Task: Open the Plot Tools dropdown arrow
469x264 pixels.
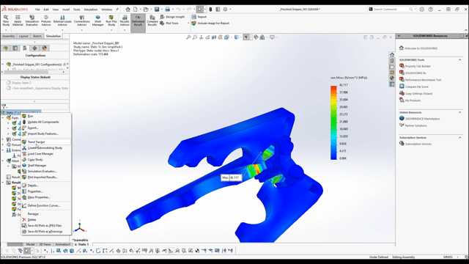Action: [188, 23]
